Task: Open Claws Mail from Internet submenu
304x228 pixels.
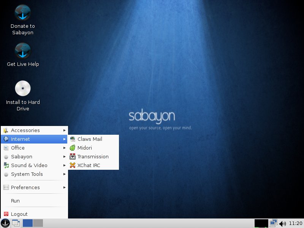Action: (90, 139)
